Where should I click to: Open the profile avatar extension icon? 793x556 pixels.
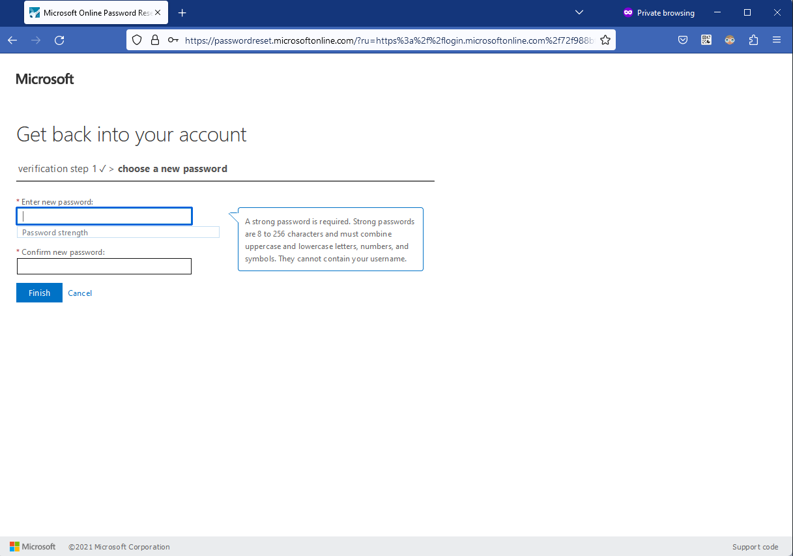coord(729,40)
